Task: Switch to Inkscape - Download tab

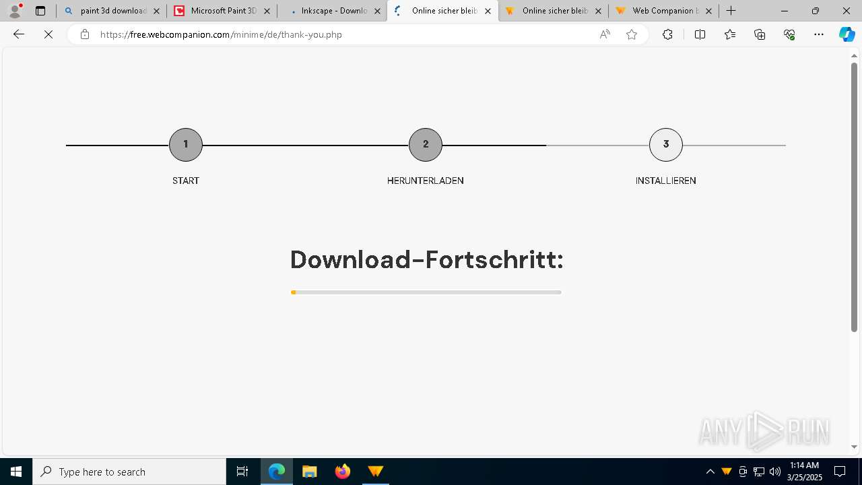Action: (x=332, y=11)
